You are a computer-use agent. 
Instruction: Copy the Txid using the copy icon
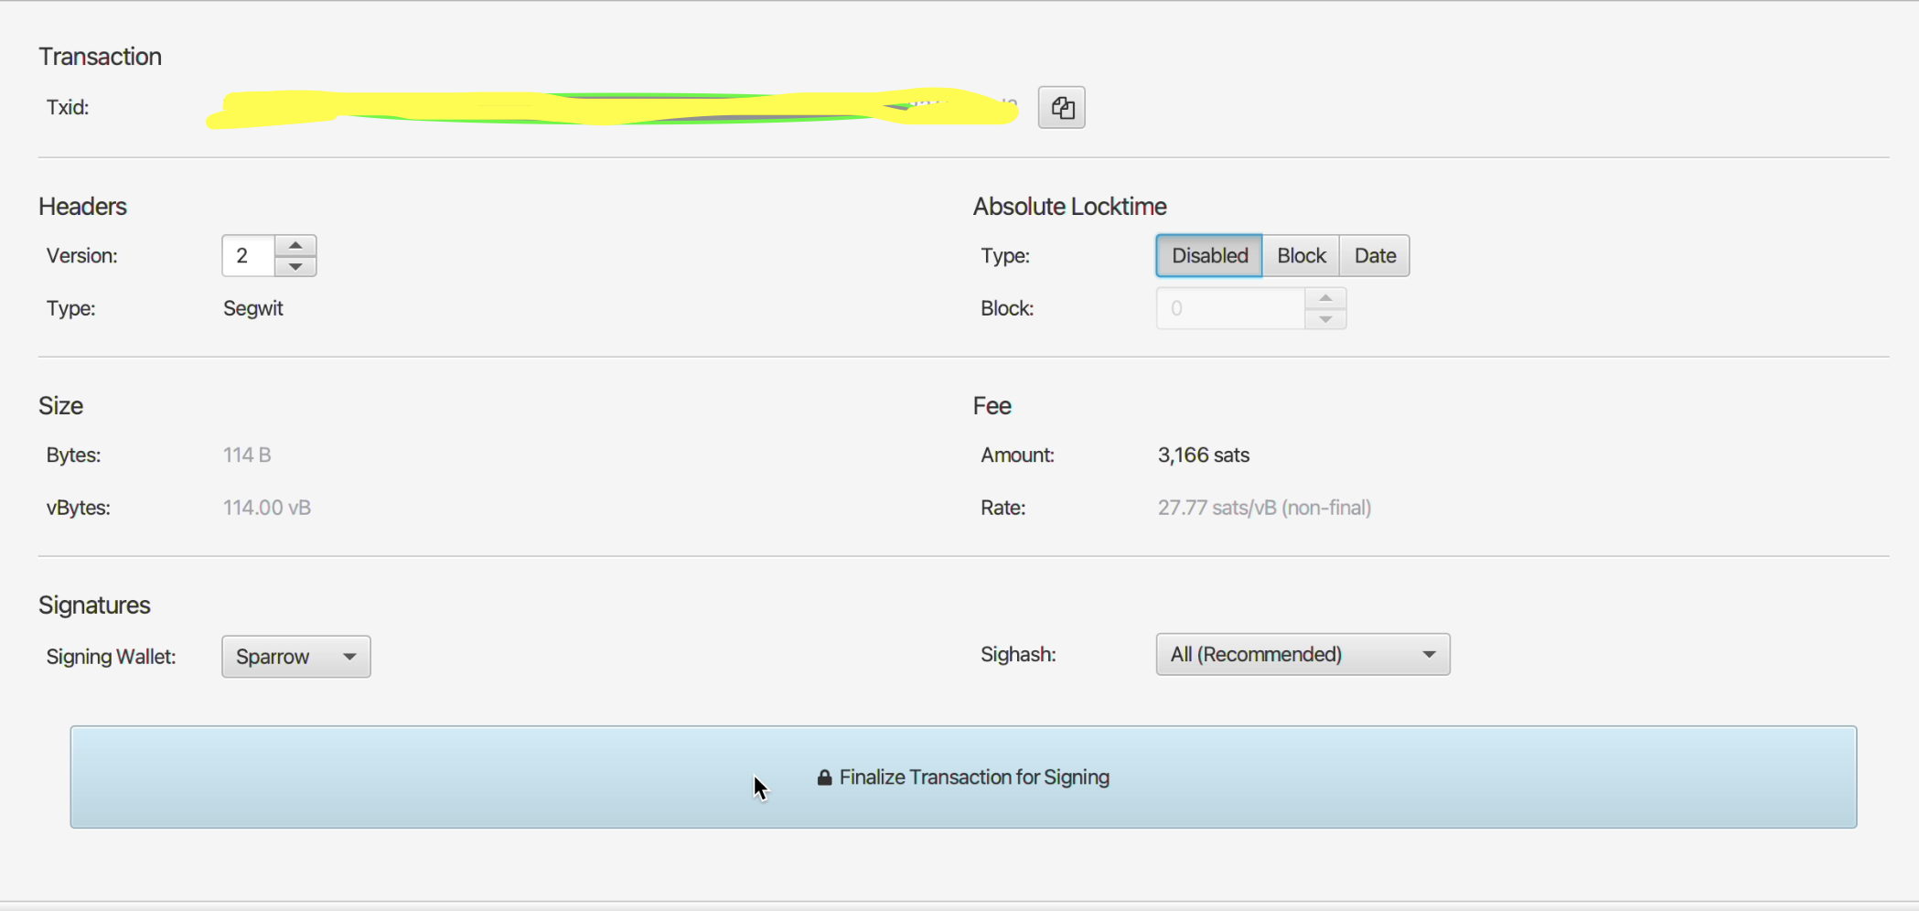tap(1061, 107)
